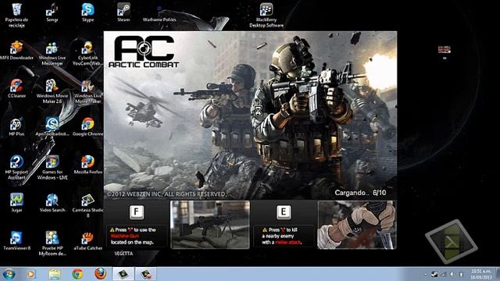Launch Steam from the desktop shortcut

click(123, 12)
